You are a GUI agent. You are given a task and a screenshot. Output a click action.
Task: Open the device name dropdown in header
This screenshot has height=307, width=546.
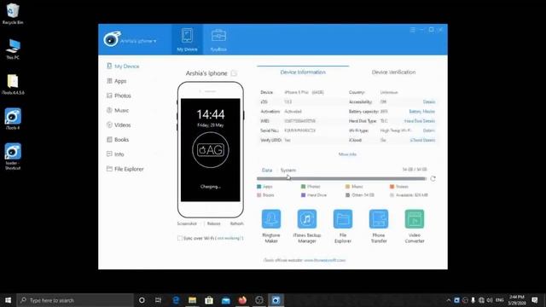tap(139, 41)
